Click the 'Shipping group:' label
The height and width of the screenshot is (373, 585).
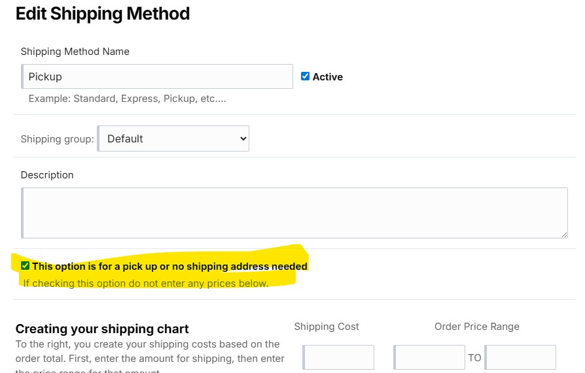coord(57,139)
